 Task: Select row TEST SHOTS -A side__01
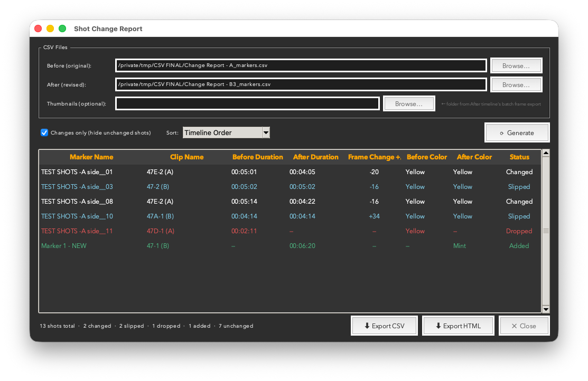290,172
